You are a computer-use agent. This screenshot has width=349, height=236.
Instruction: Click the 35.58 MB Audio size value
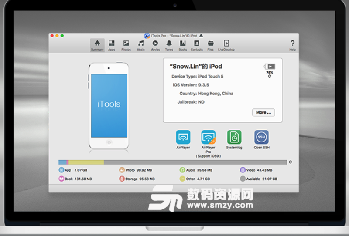click(x=205, y=170)
